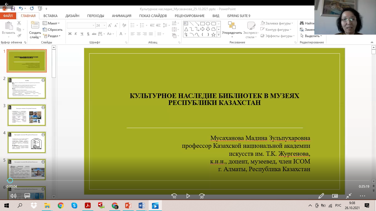Image resolution: width=376 pixels, height=211 pixels.
Task: Select the Rectangle shape
Action: 202,24
